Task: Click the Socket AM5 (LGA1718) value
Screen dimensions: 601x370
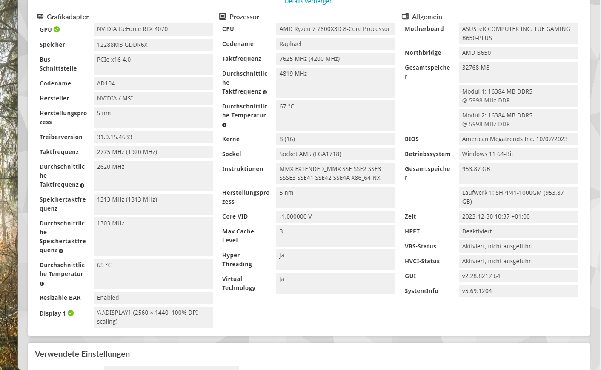Action: (336, 154)
